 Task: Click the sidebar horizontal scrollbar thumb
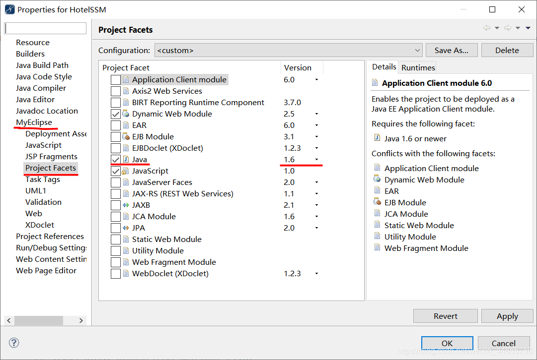39,320
